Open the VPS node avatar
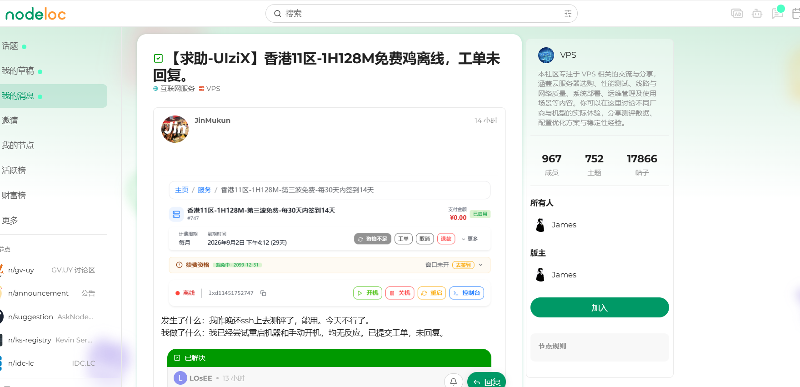The image size is (800, 387). (x=546, y=55)
